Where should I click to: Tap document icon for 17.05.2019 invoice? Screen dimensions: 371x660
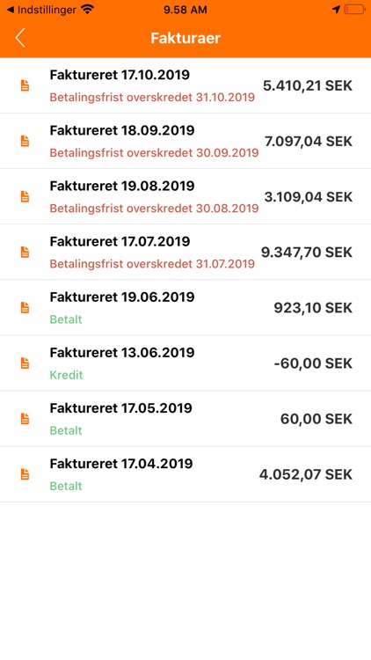(25, 419)
